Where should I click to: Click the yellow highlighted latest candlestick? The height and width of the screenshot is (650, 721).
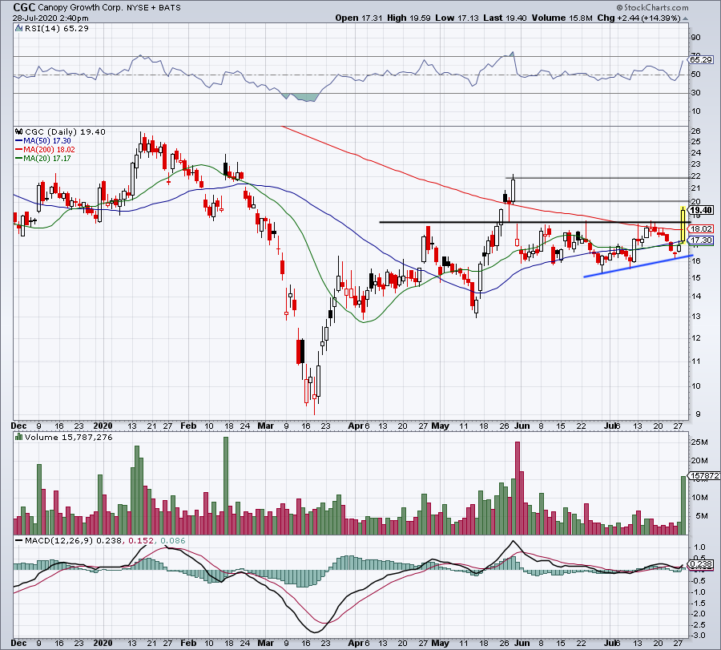pyautogui.click(x=683, y=224)
